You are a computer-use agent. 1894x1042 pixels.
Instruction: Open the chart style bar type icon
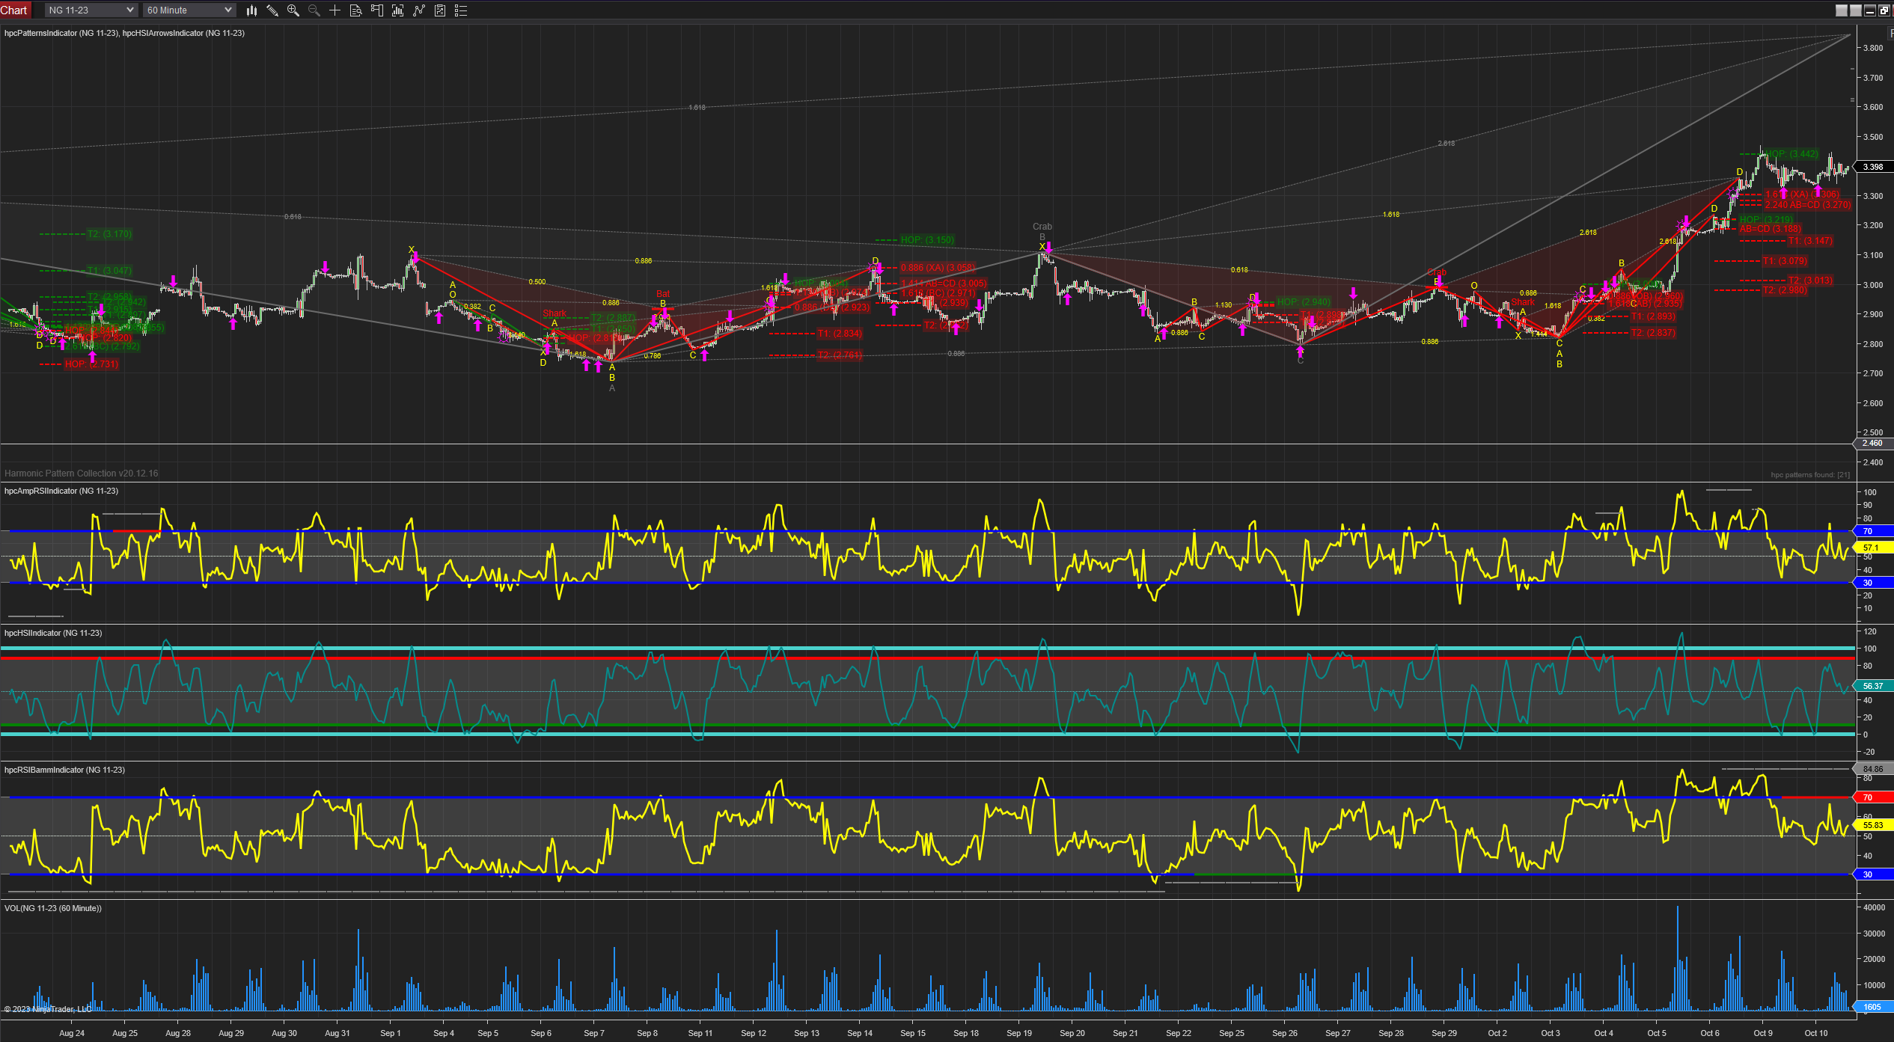pos(251,10)
